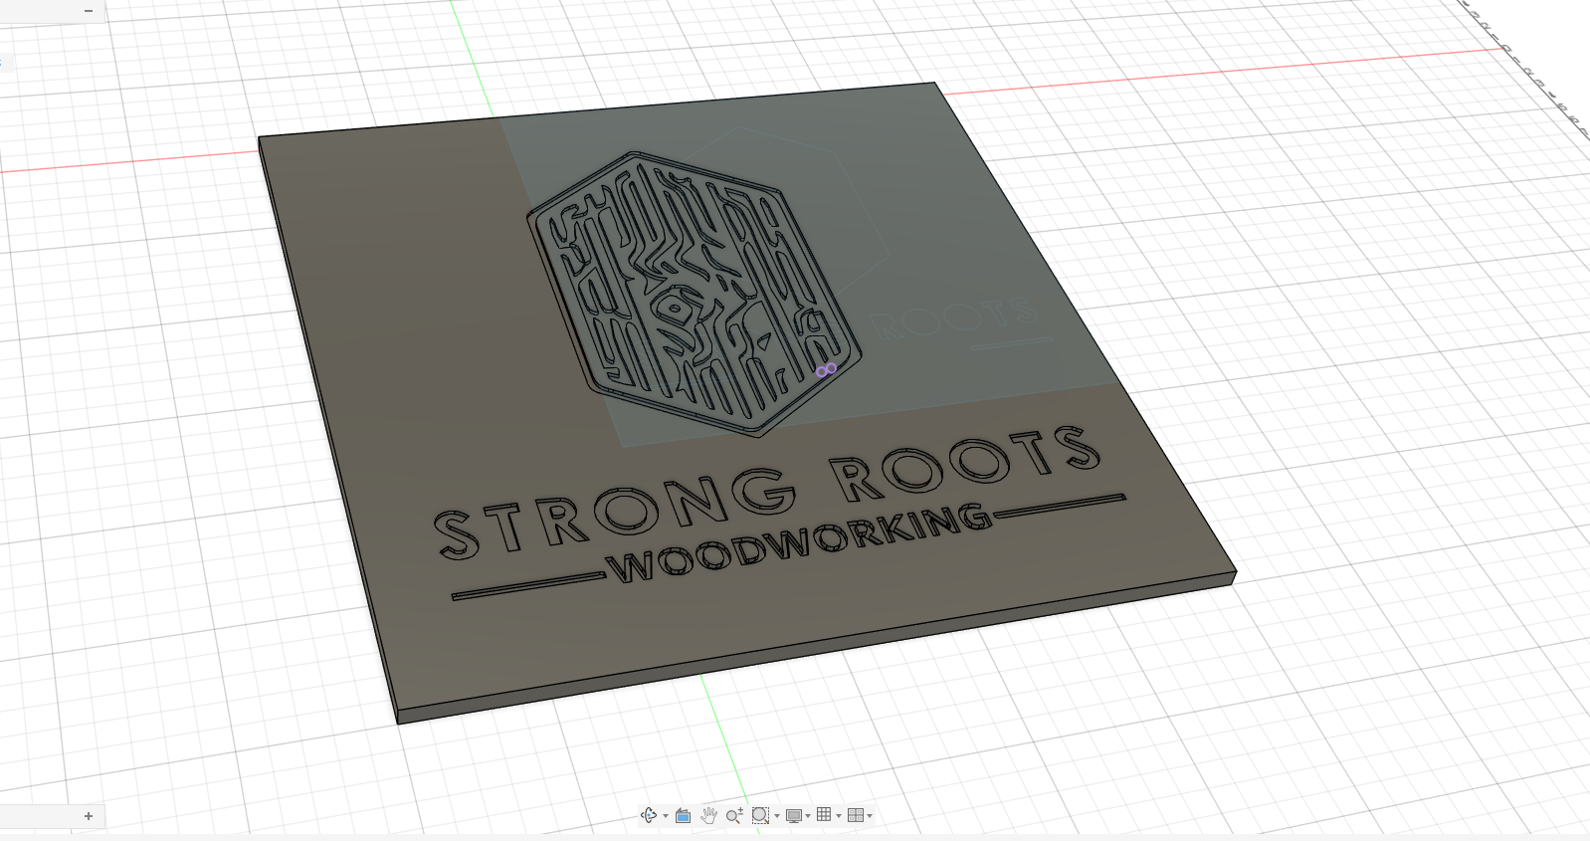The image size is (1590, 841).
Task: Click the Look At icon
Action: (x=683, y=815)
